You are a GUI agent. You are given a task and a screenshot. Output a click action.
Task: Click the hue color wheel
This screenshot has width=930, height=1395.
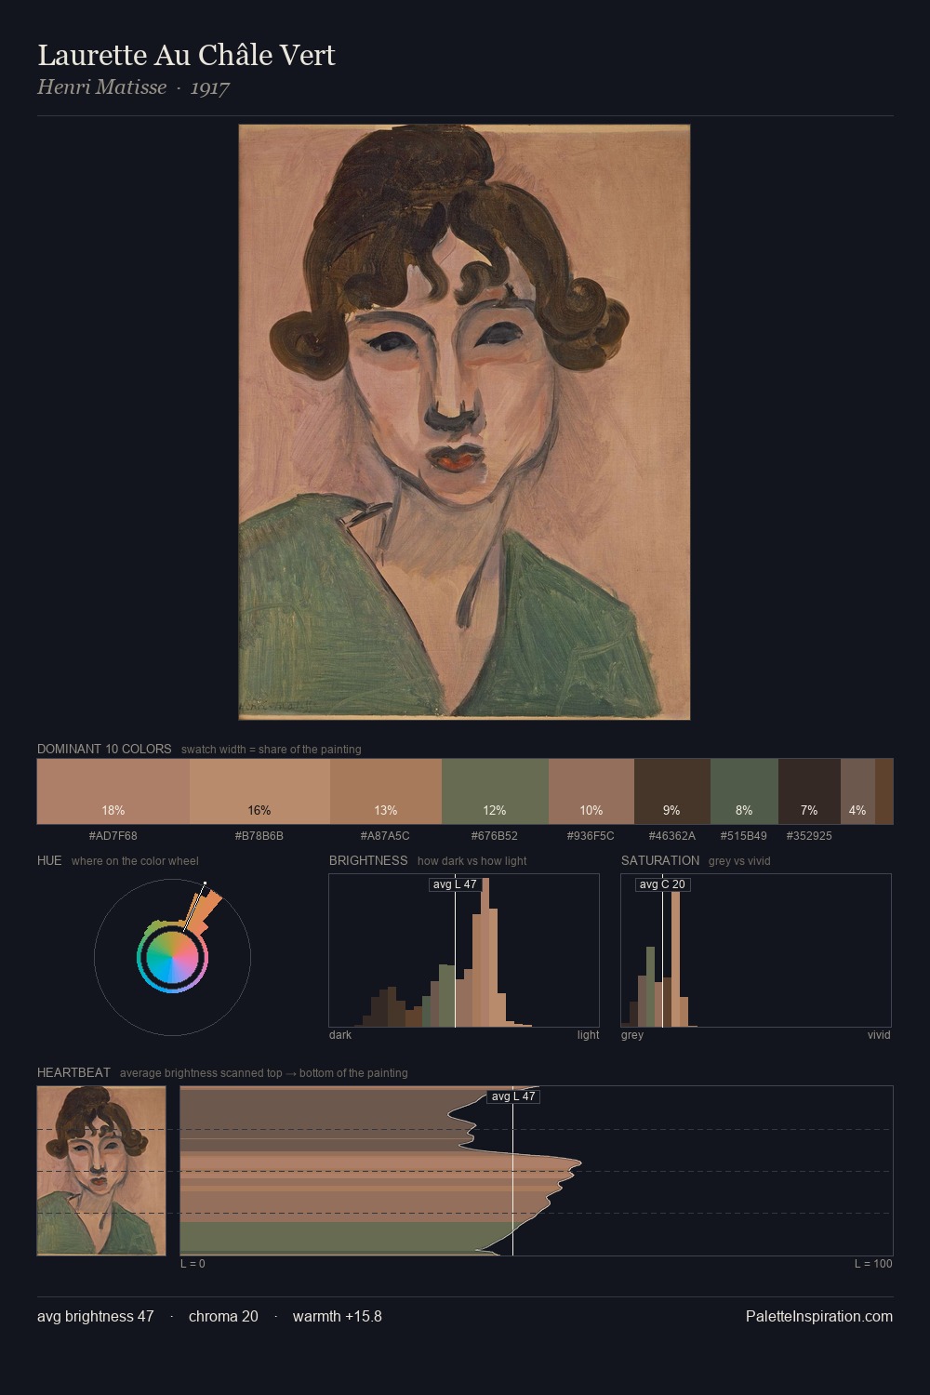[173, 957]
